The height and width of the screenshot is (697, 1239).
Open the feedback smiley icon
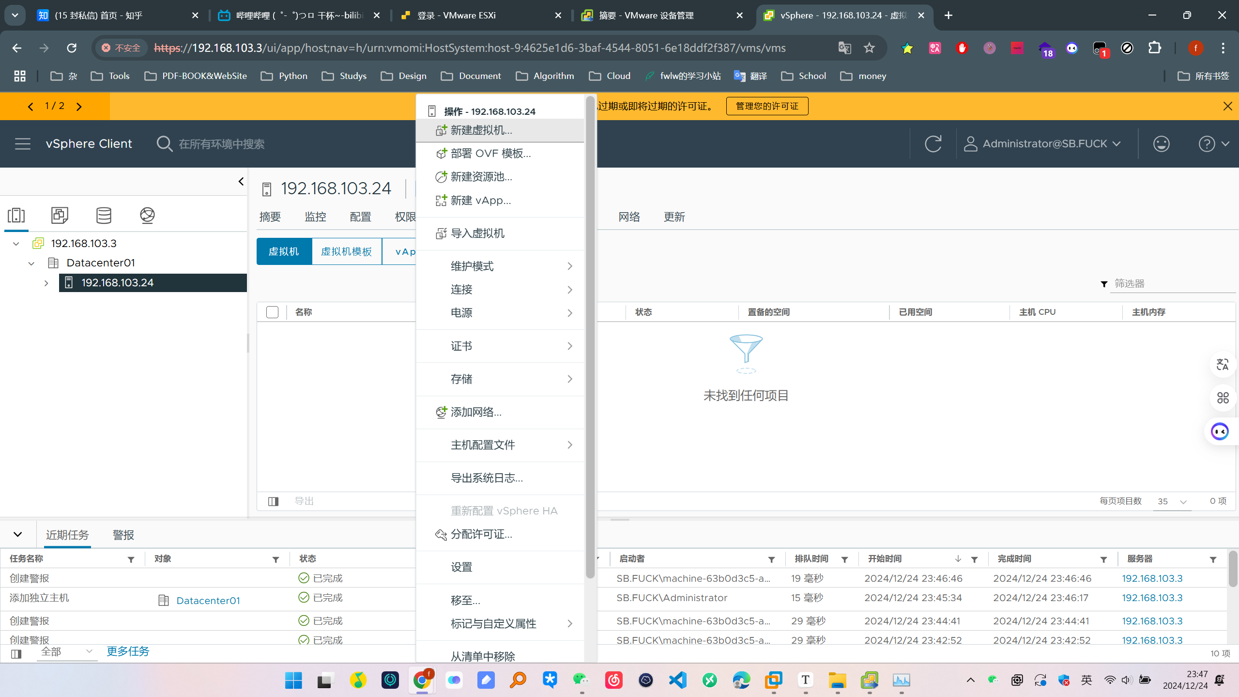coord(1162,144)
